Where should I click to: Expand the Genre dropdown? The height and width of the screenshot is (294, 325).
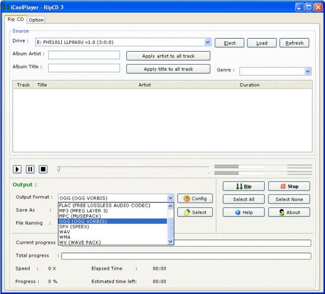pos(308,71)
